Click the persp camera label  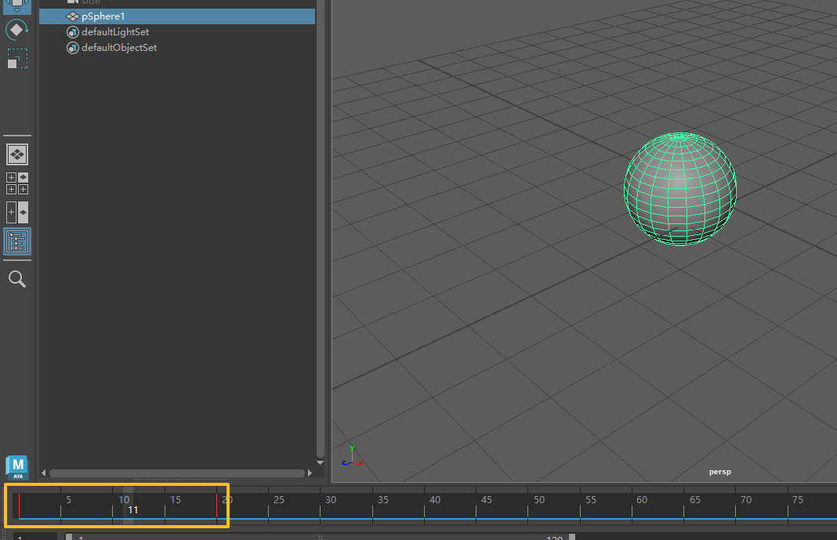pos(720,472)
